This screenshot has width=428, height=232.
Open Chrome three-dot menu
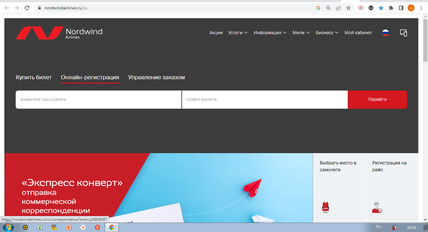coord(421,8)
